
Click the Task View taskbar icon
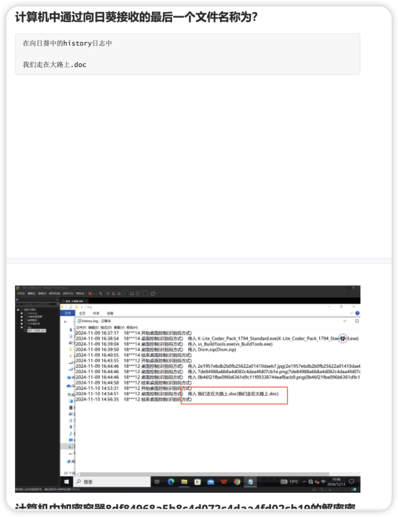[157, 481]
